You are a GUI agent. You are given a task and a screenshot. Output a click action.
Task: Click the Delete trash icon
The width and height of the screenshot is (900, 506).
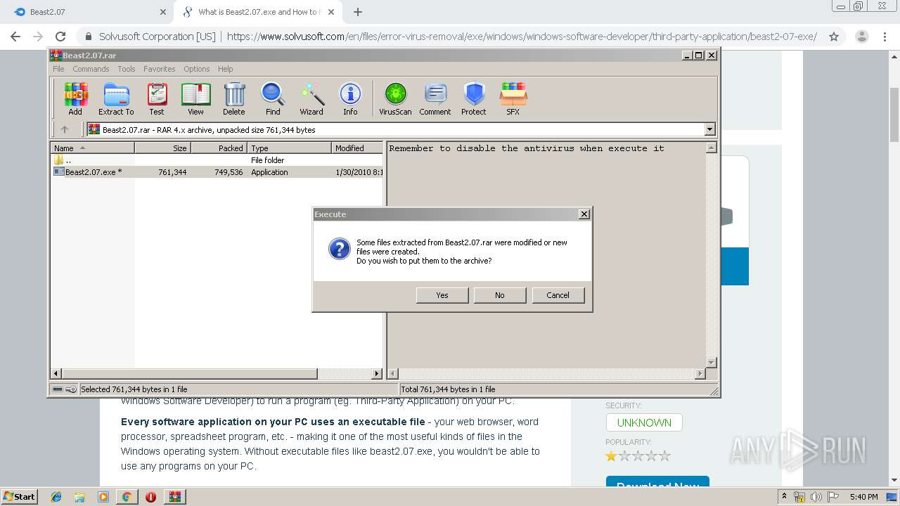tap(234, 98)
